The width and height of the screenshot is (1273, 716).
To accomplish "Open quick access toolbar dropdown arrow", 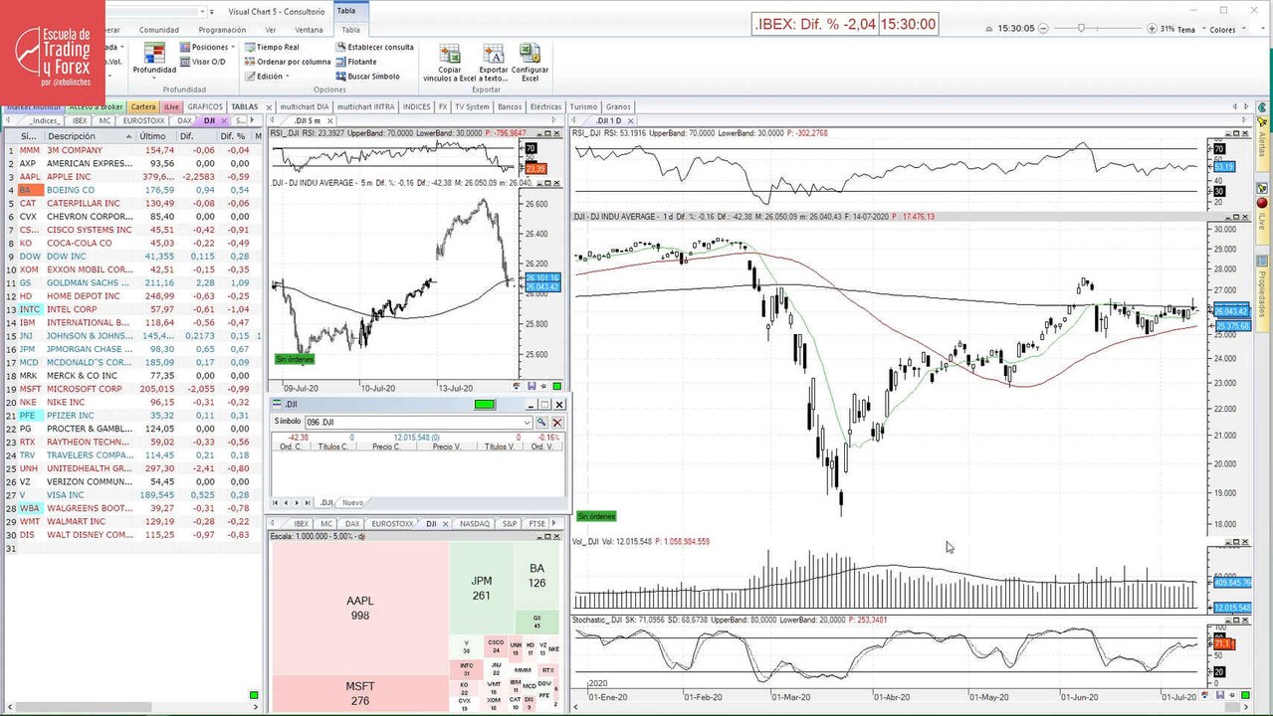I will point(212,11).
